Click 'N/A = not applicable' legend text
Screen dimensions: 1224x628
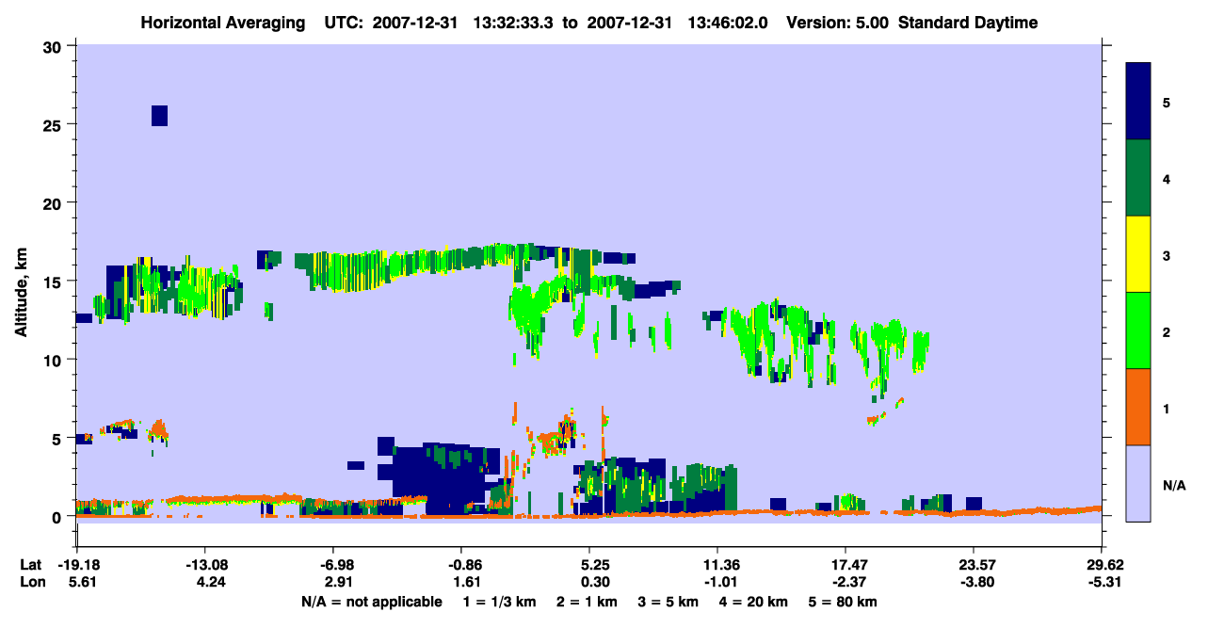coord(371,602)
